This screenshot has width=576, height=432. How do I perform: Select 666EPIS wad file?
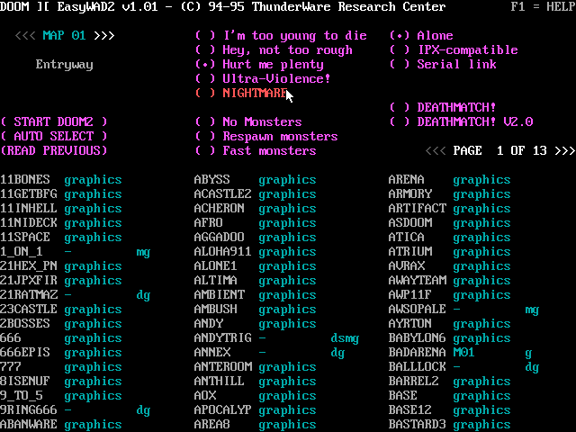point(25,352)
